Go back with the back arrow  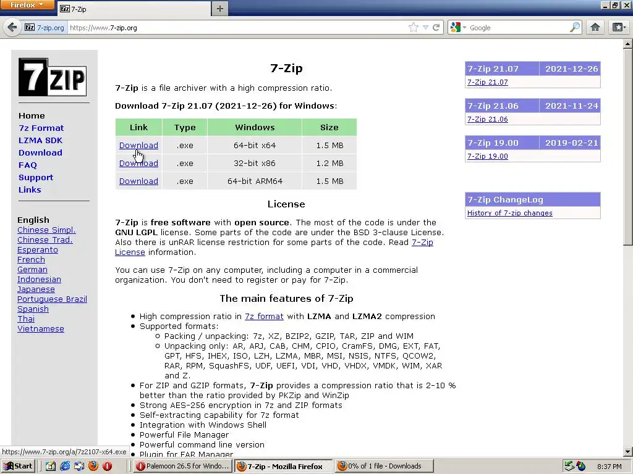pos(12,27)
